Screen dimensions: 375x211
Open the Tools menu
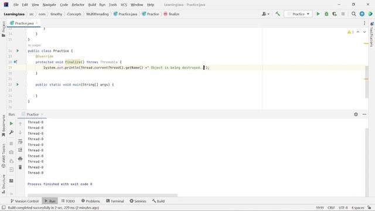pos(112,5)
